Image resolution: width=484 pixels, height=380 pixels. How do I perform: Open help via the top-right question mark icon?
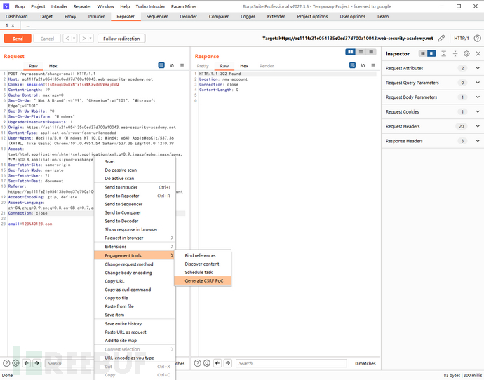click(477, 39)
